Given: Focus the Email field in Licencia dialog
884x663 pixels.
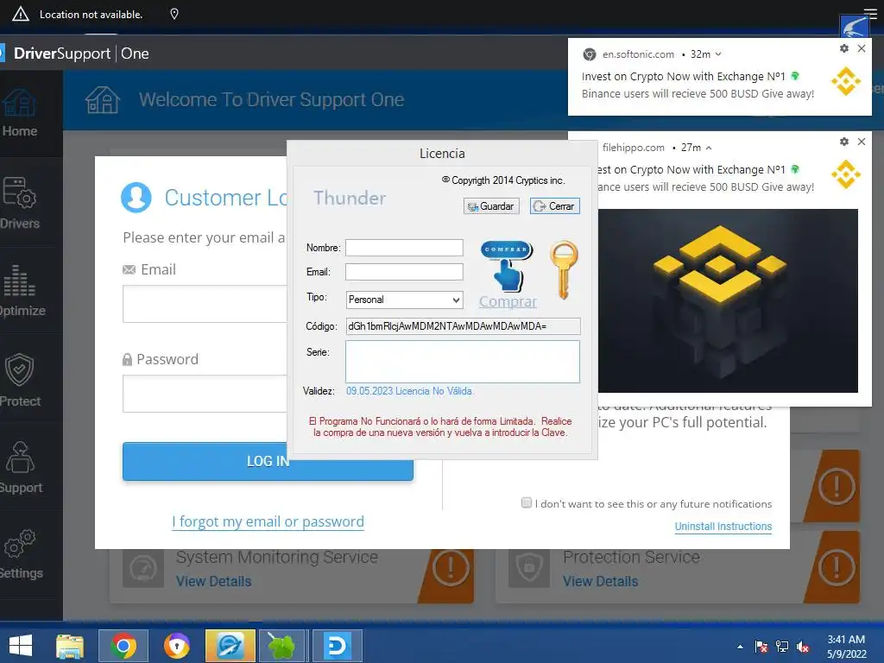Looking at the screenshot, I should click(x=404, y=272).
